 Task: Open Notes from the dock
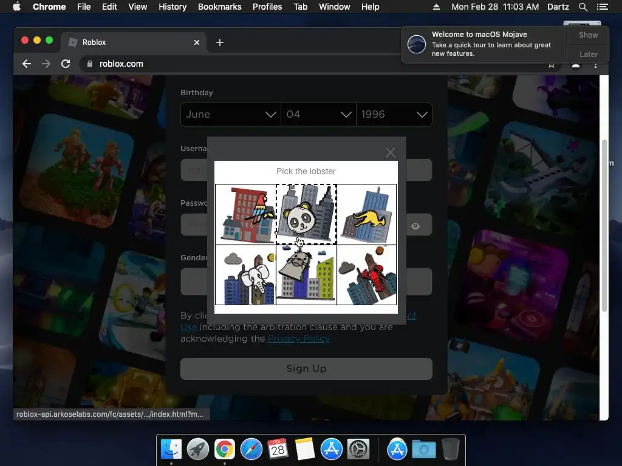coord(305,449)
